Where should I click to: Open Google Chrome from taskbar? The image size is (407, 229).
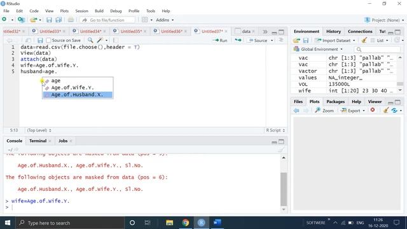point(185,223)
